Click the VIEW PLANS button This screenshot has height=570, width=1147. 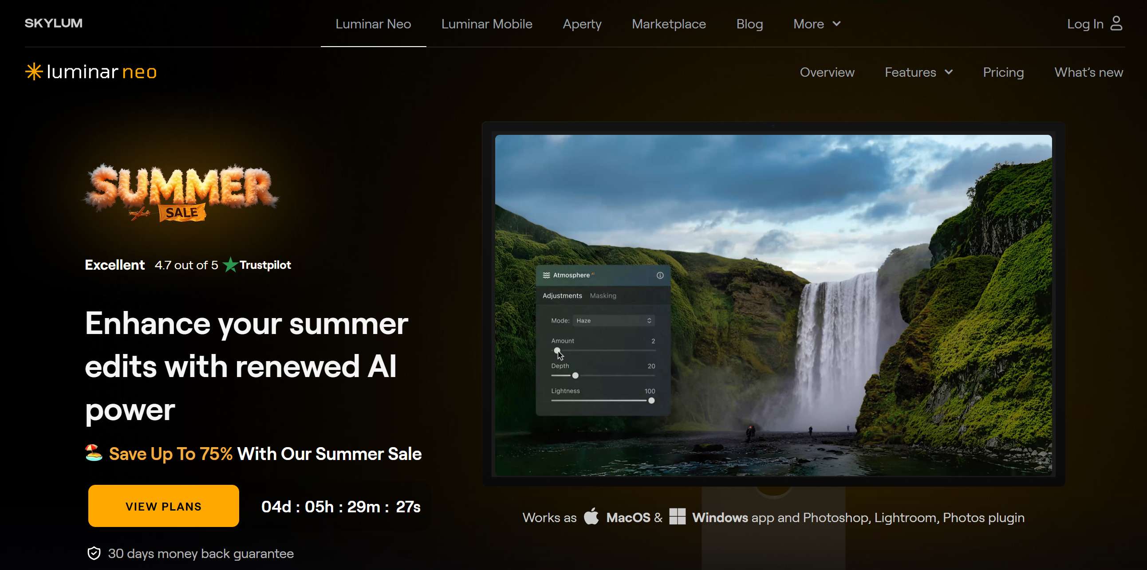click(x=163, y=507)
